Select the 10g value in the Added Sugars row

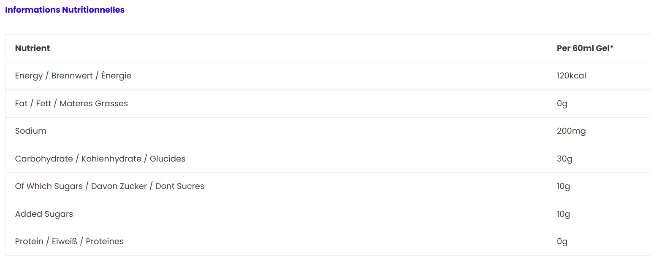click(563, 214)
